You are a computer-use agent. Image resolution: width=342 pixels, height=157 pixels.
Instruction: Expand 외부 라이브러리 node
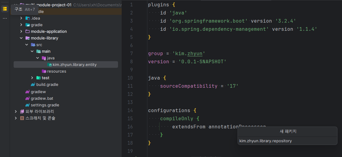point(16,111)
